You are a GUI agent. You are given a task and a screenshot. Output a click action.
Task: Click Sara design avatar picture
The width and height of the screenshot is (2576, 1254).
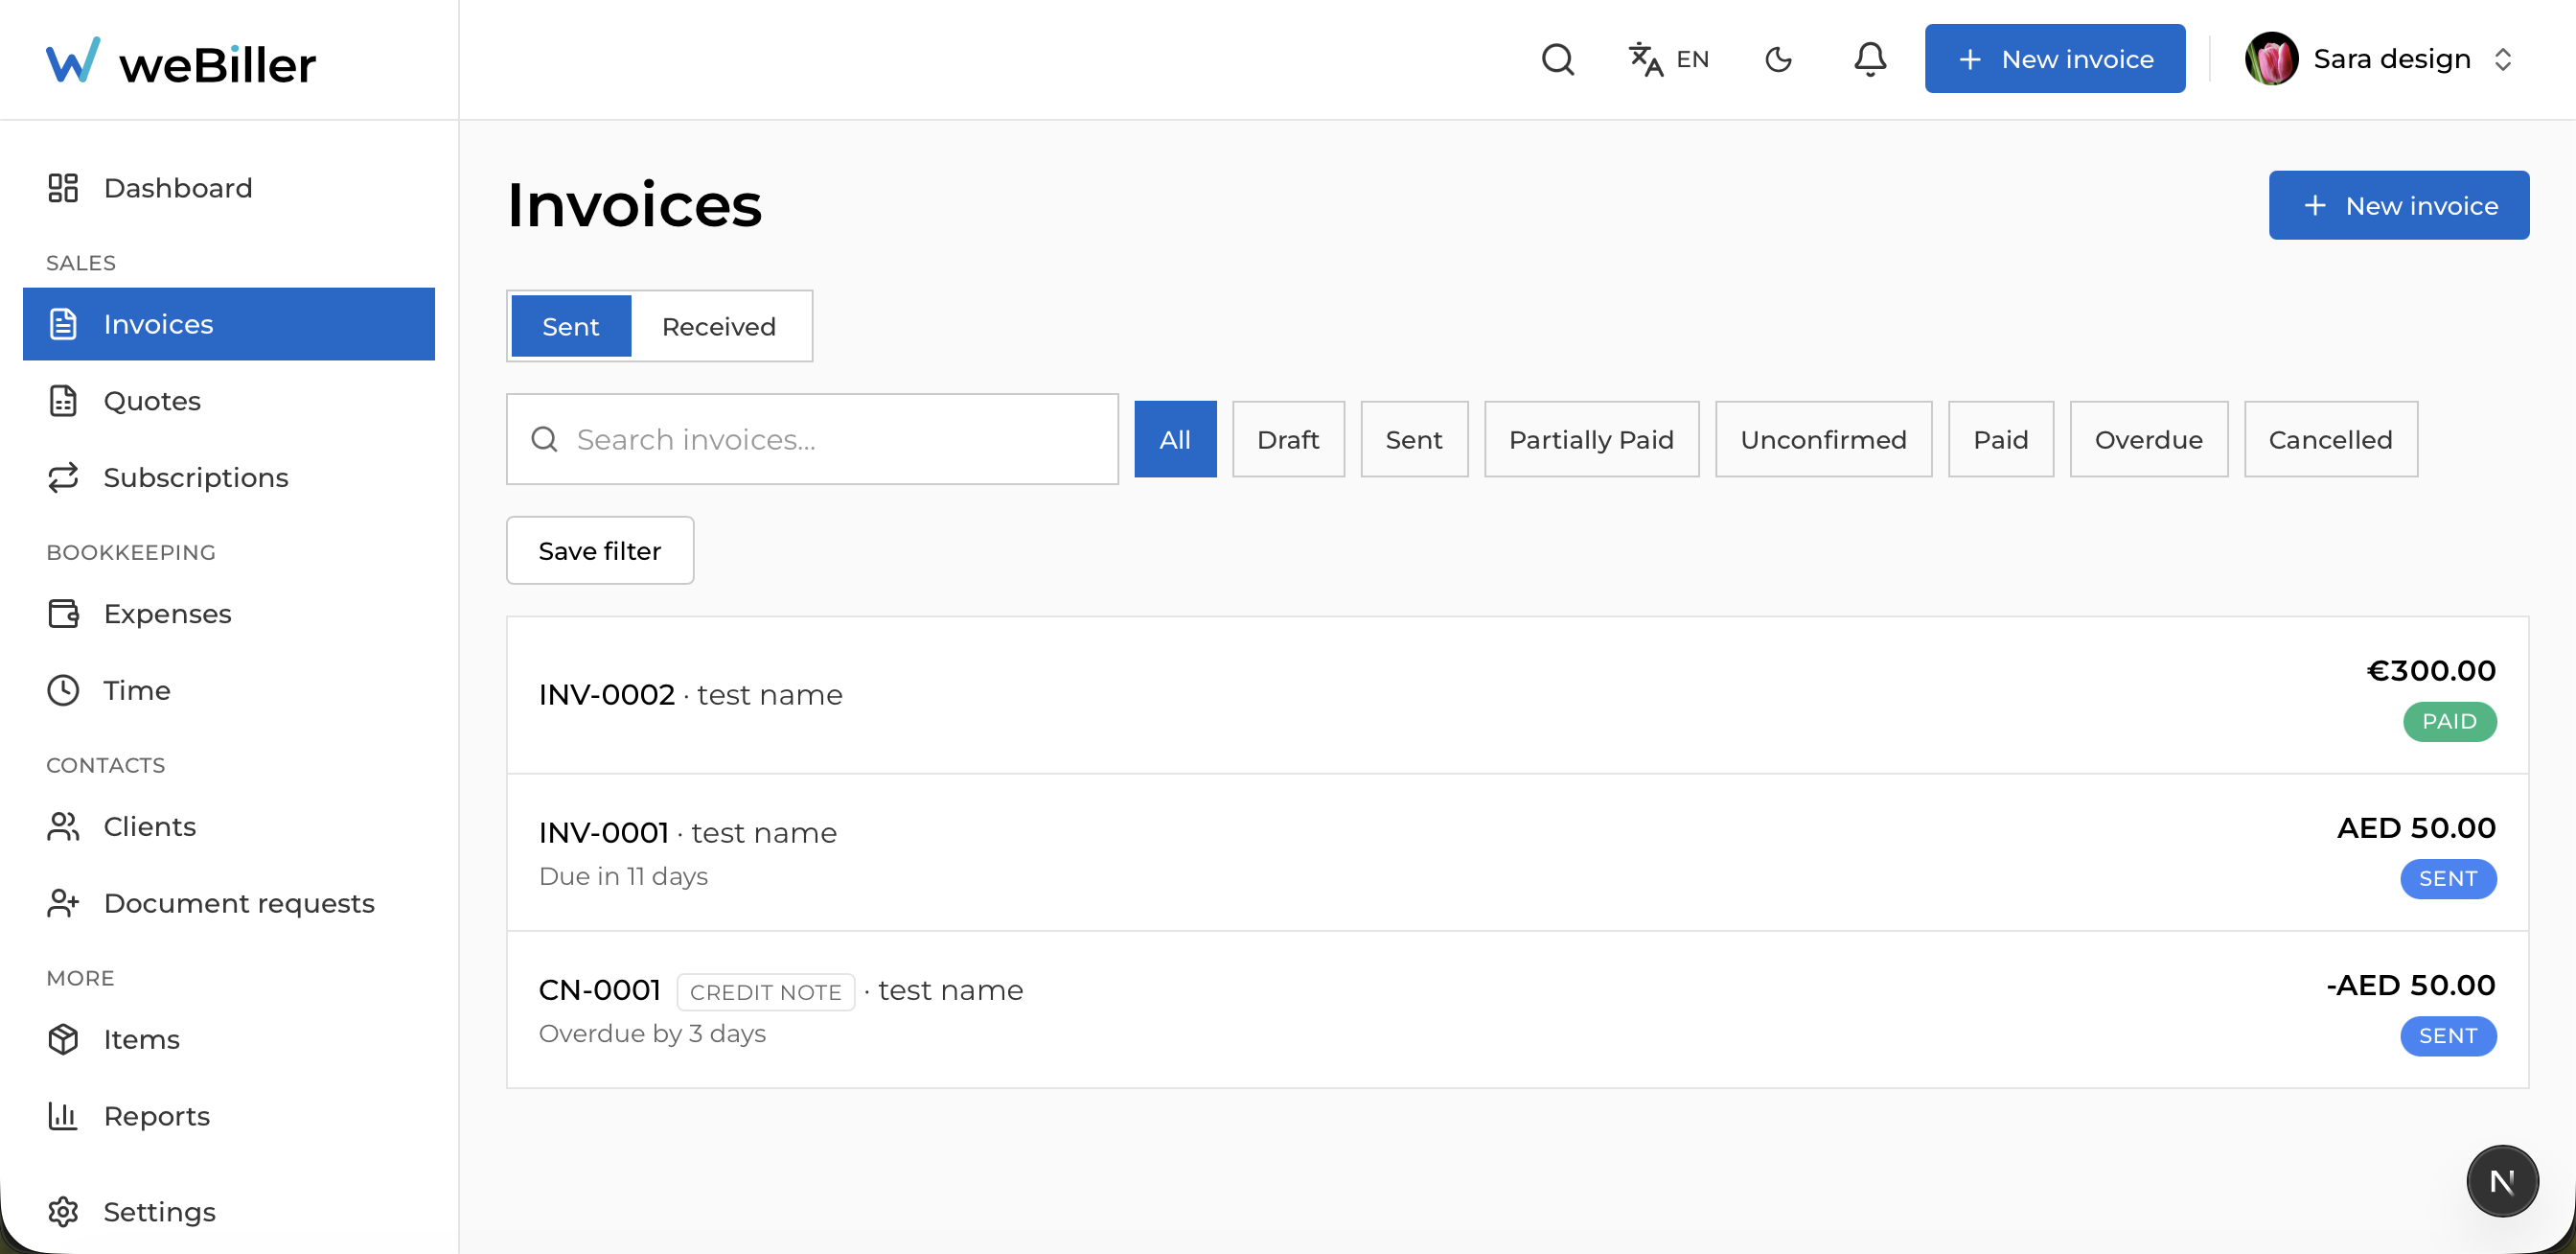pos(2271,59)
